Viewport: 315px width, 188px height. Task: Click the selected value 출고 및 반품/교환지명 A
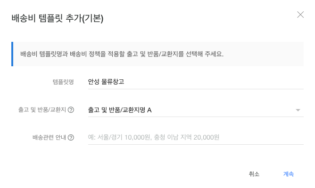click(x=120, y=110)
